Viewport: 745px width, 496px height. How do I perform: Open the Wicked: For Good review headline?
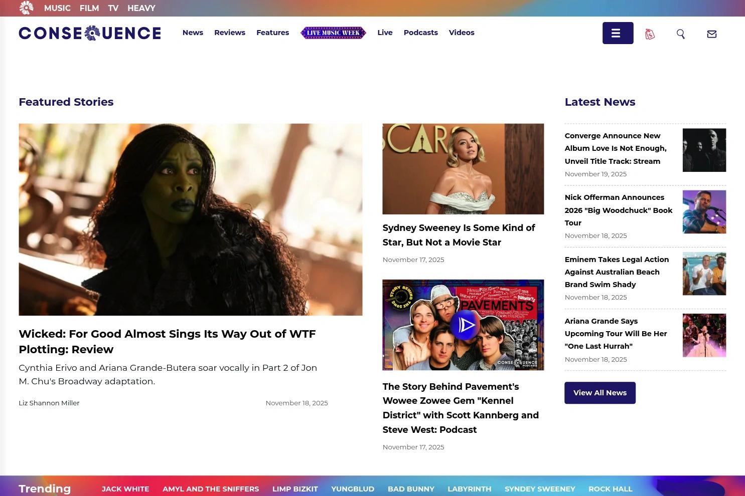167,342
